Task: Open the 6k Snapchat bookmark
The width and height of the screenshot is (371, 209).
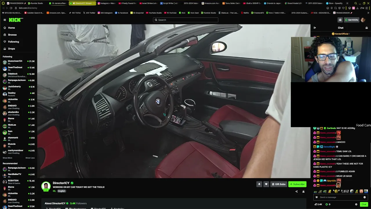Action: point(137,13)
